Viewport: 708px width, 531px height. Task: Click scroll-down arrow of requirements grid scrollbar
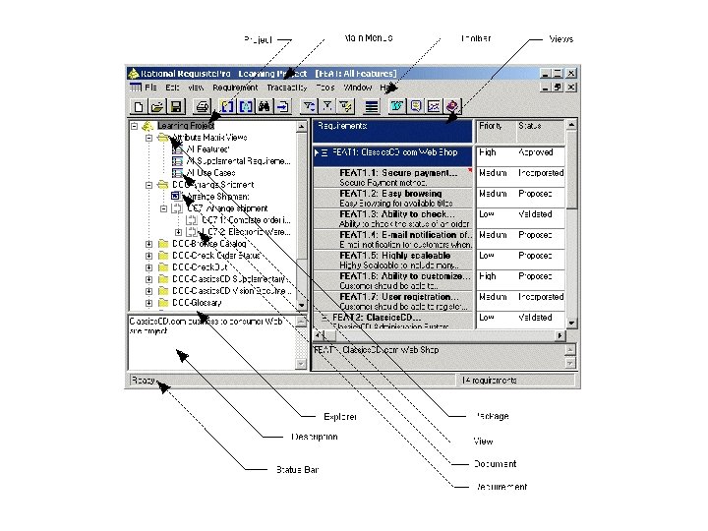(571, 323)
